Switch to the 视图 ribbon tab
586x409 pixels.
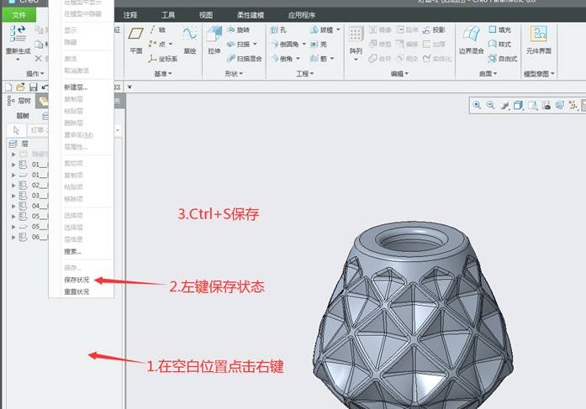pyautogui.click(x=205, y=15)
